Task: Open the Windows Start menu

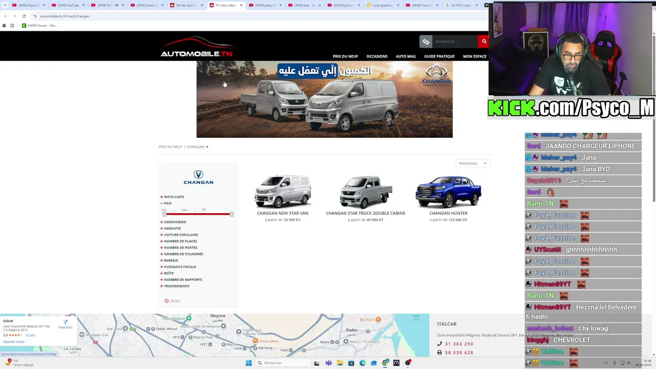Action: pos(249,363)
